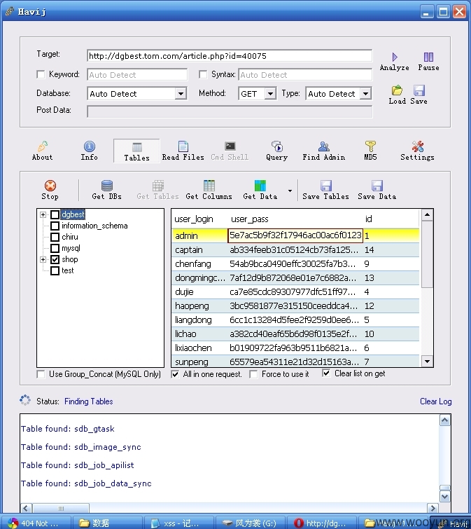471x529 pixels.
Task: Click the red Stop icon
Action: tap(50, 185)
